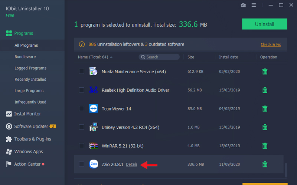This screenshot has width=297, height=185.
Task: Click UniKey version 4.2 RC4 (x64) name
Action: tap(130, 127)
